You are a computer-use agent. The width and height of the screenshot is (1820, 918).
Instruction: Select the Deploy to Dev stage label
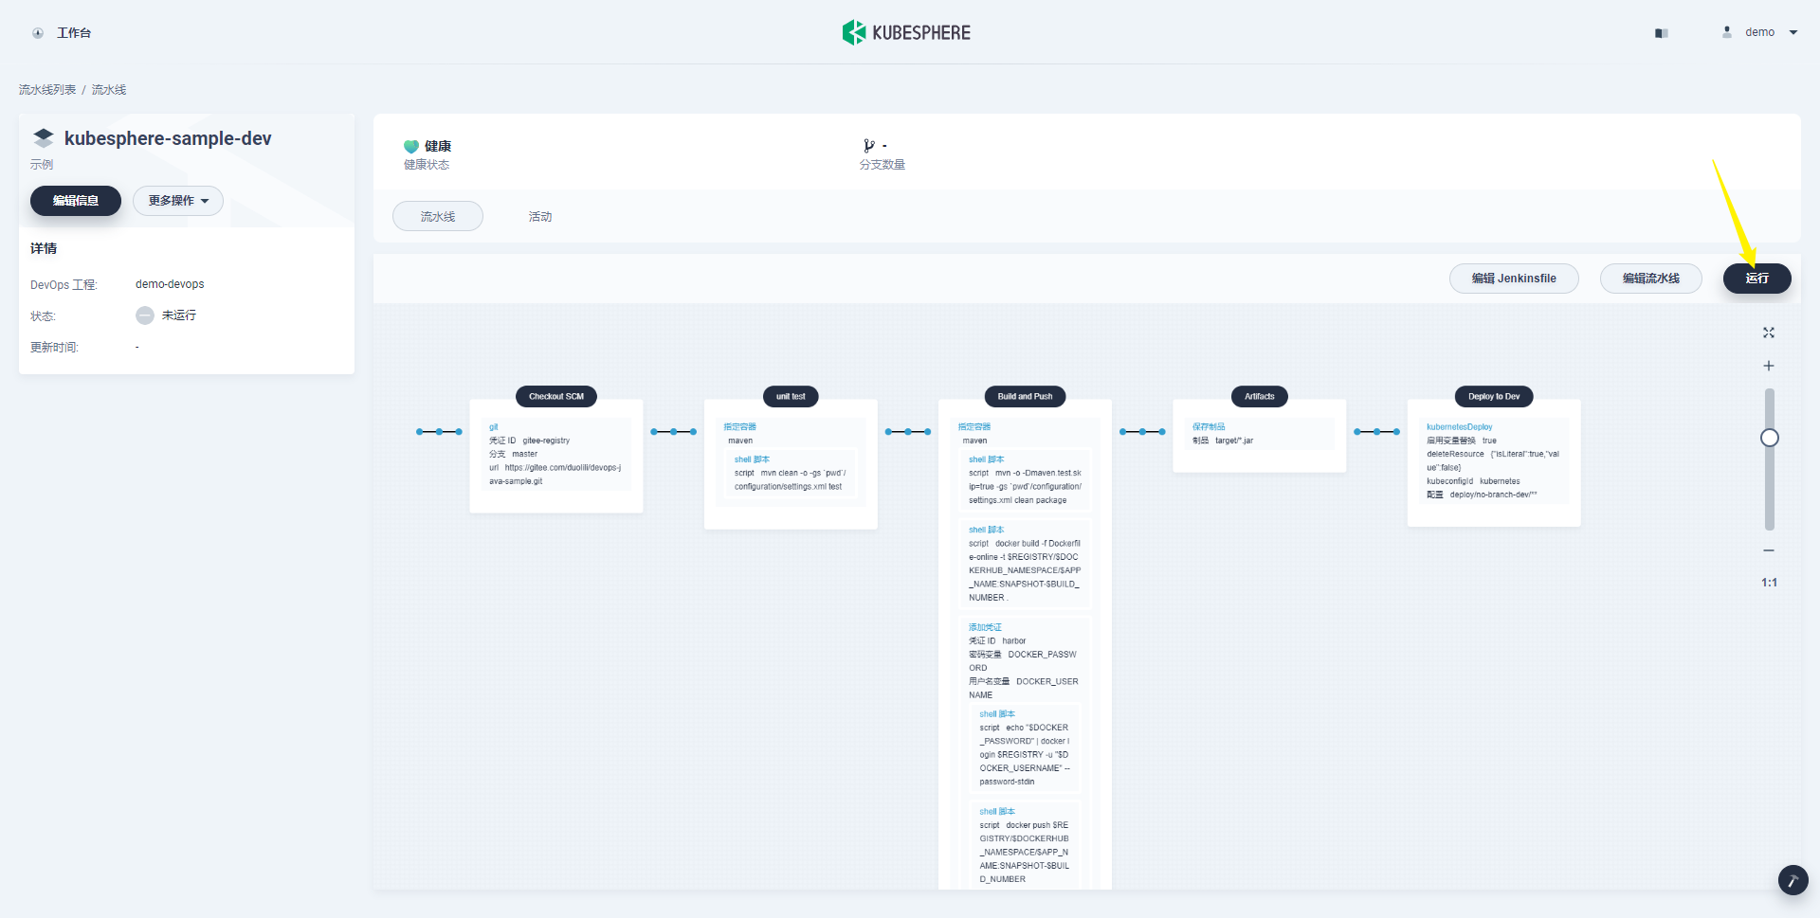(x=1494, y=397)
